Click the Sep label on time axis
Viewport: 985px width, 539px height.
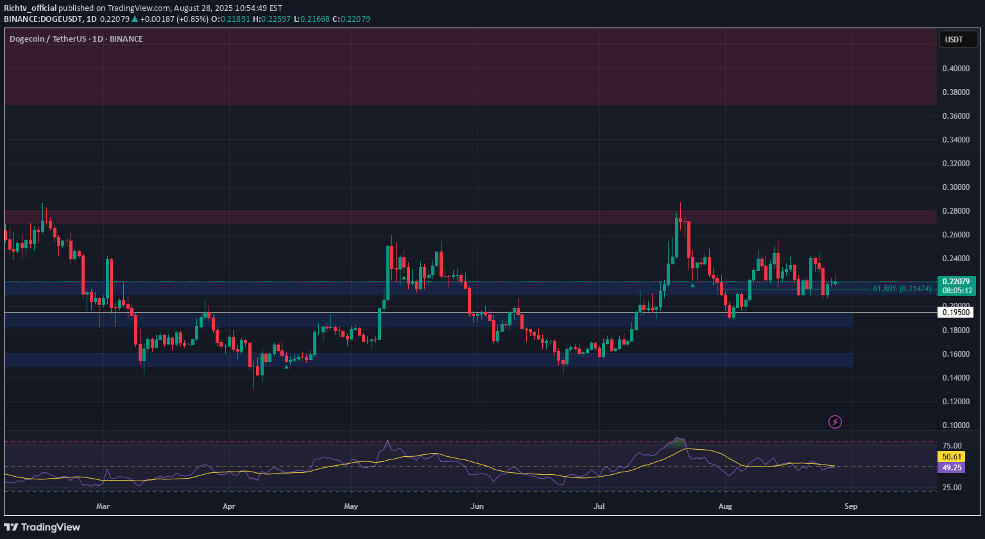pos(851,506)
